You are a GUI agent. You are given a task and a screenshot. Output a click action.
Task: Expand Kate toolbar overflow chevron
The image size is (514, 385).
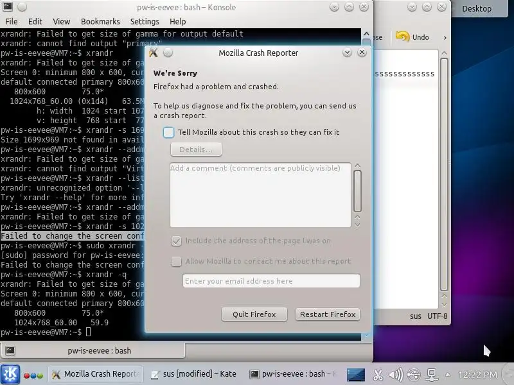pos(445,38)
